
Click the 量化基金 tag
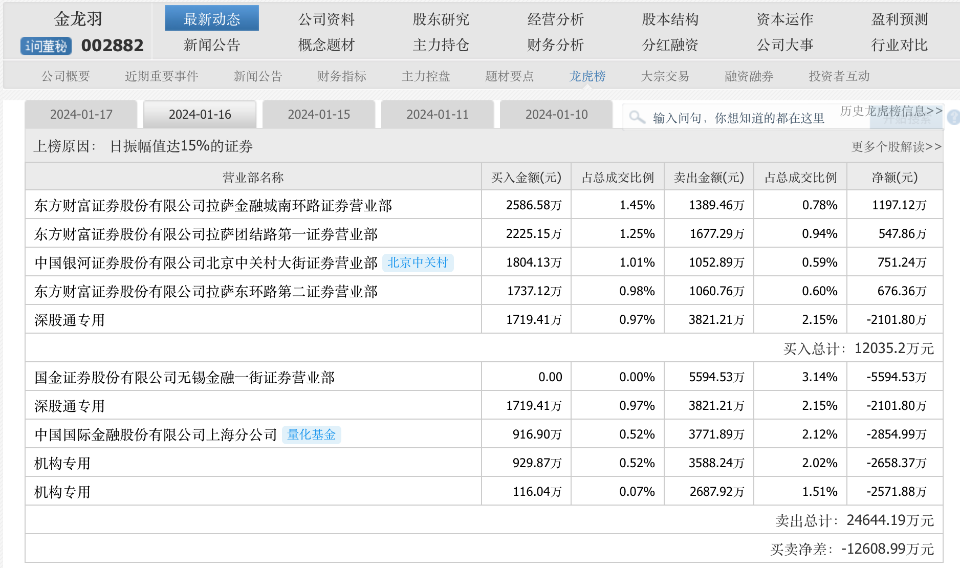311,435
